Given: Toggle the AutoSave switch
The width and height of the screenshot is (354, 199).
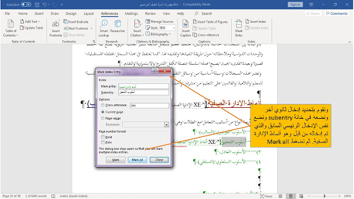Looking at the screenshot, I should click(26, 4).
